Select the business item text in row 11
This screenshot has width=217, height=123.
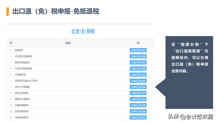point(21,111)
